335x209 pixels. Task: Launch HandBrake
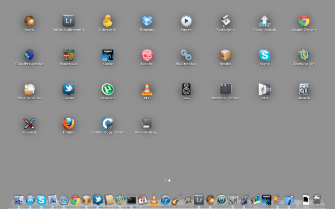point(68,55)
